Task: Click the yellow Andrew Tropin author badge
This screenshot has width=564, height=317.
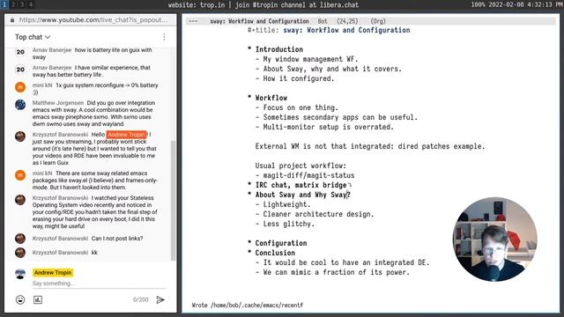Action: pyautogui.click(x=53, y=272)
